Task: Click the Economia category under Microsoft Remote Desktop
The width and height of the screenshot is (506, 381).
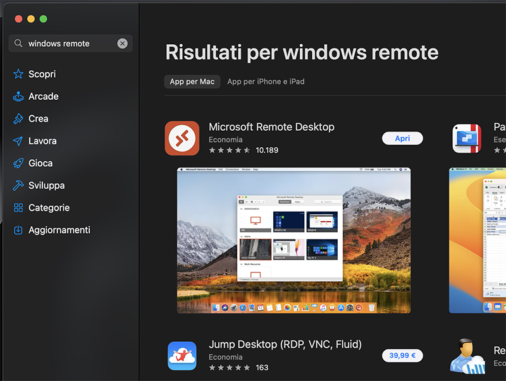Action: (226, 140)
